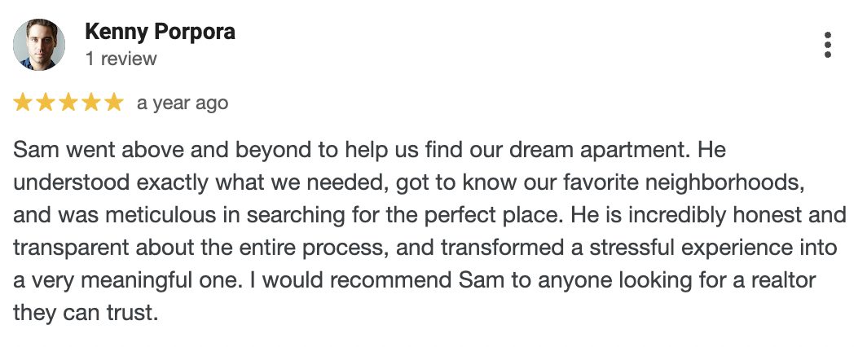The image size is (867, 347).
Task: Select the fourth gold rating star
Action: click(x=90, y=102)
